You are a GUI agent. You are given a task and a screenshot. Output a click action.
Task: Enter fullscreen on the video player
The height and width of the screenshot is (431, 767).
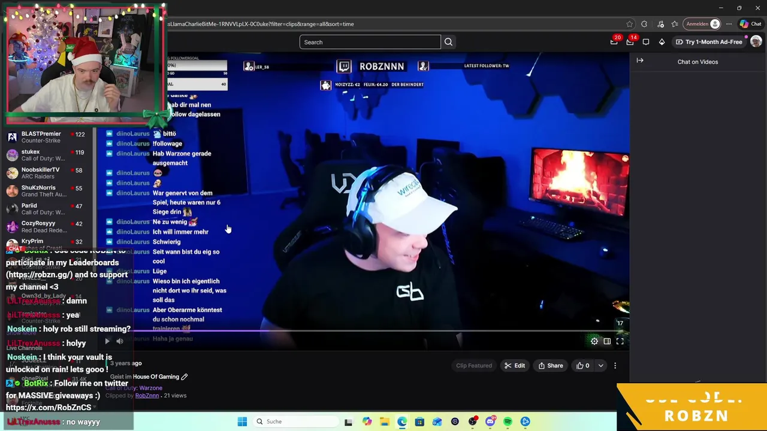point(620,341)
